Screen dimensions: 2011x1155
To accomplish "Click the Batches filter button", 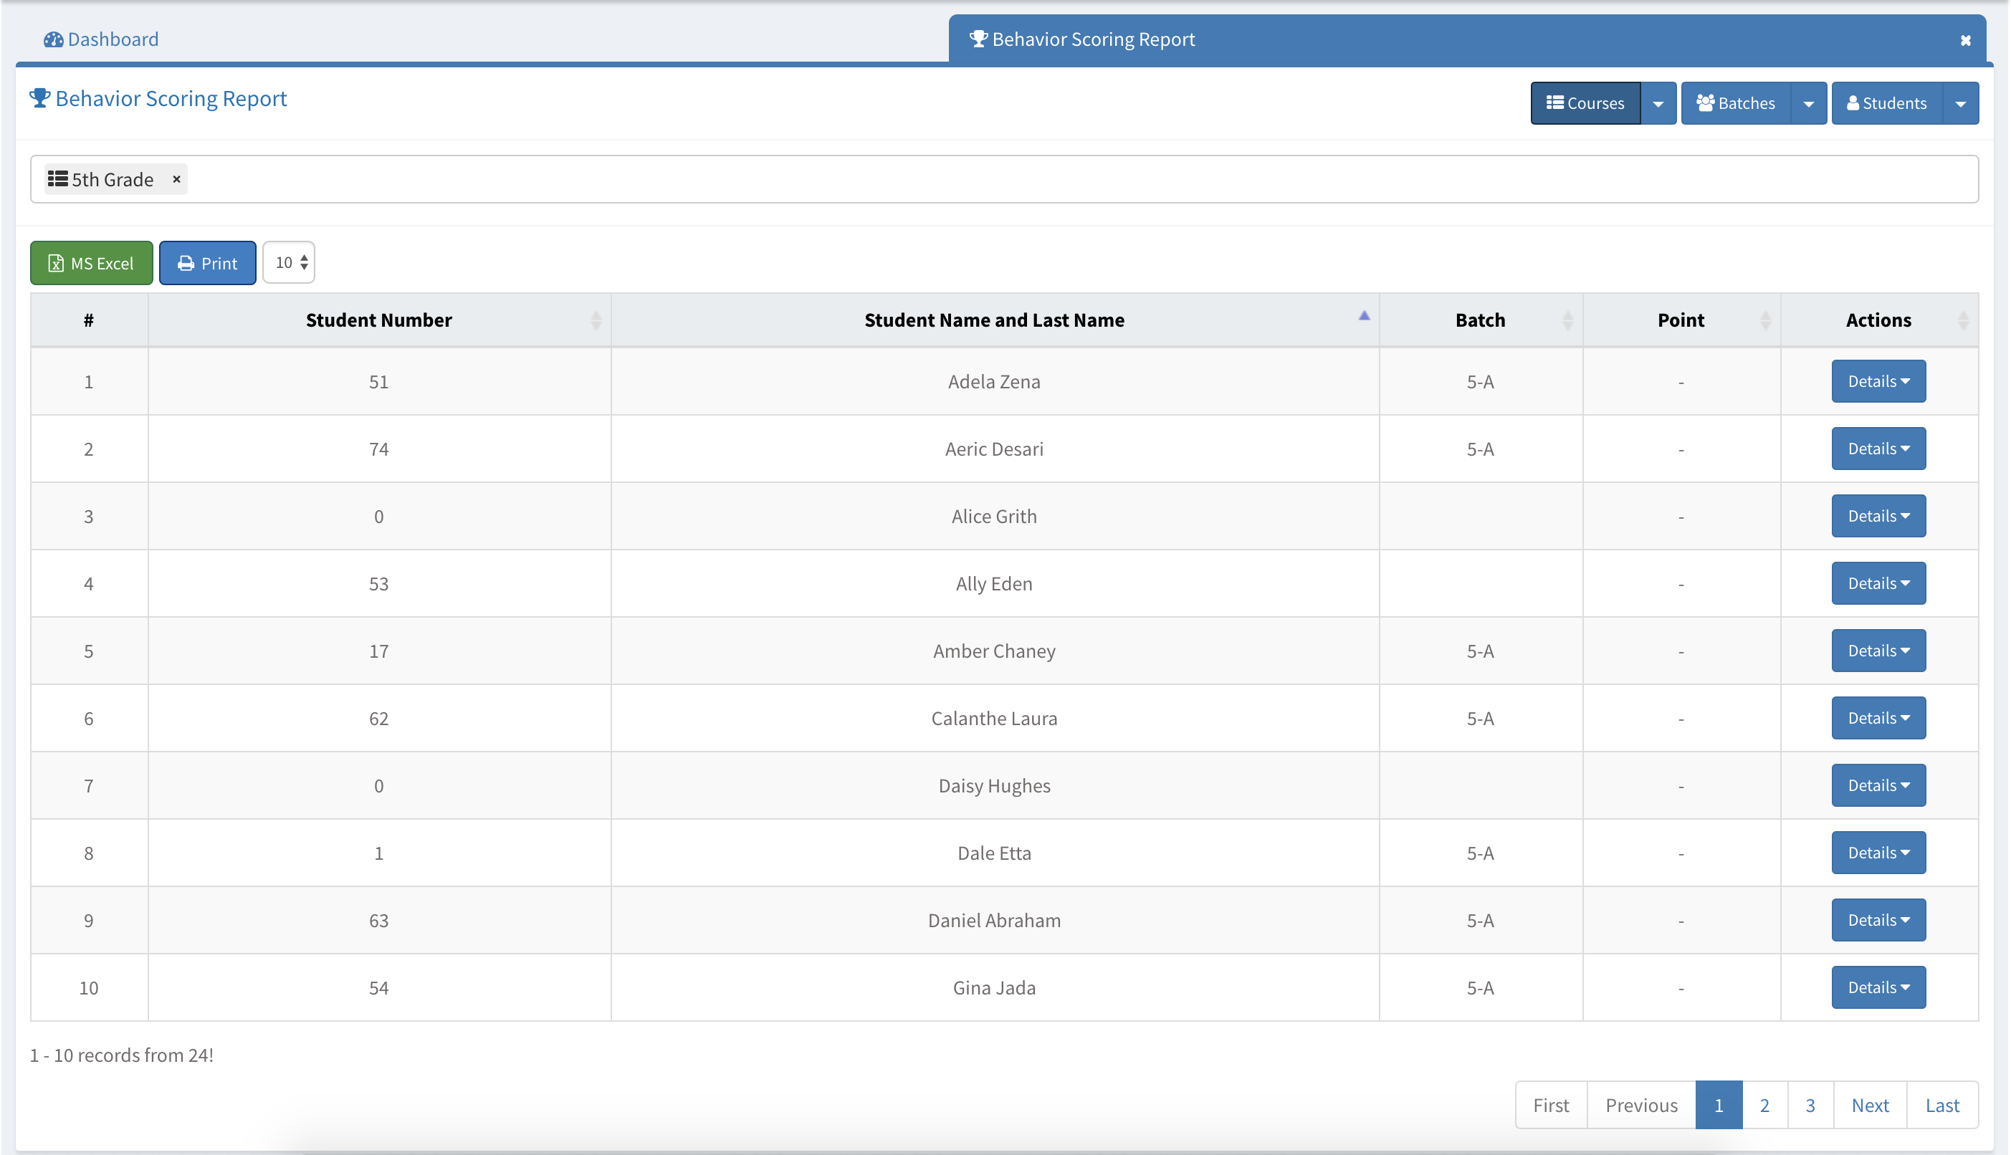I will pos(1736,103).
